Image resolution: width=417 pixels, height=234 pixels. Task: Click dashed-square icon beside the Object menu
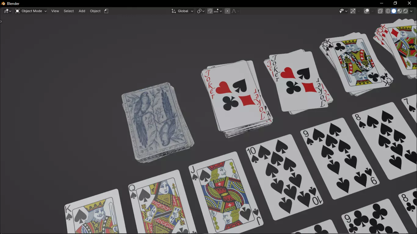[106, 11]
